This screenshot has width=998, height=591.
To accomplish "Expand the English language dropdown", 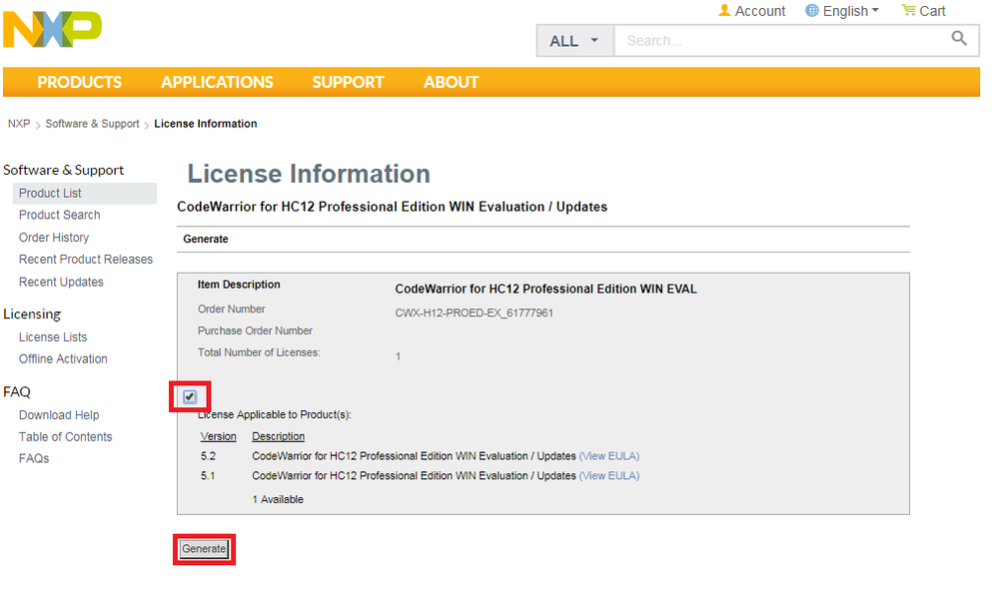I will 851,11.
